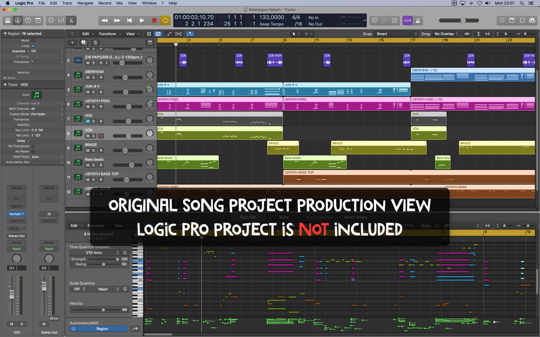The image size is (540, 337).
Task: Open the Window menu
Action: point(149,3)
